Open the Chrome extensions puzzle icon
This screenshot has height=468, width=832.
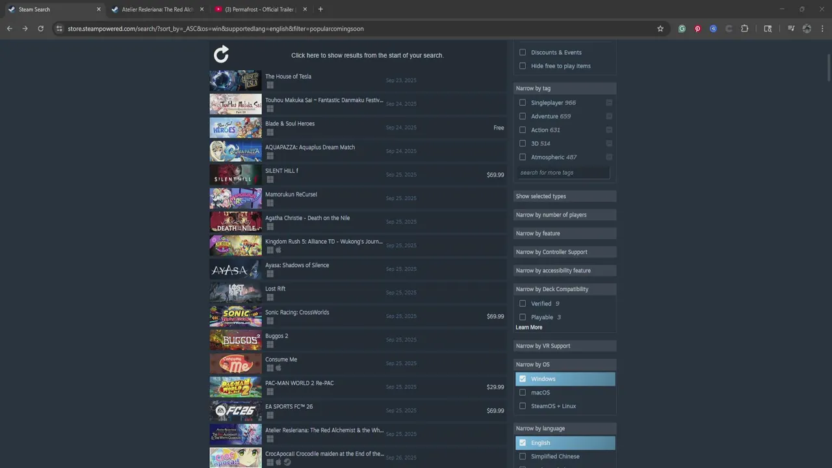pyautogui.click(x=745, y=29)
